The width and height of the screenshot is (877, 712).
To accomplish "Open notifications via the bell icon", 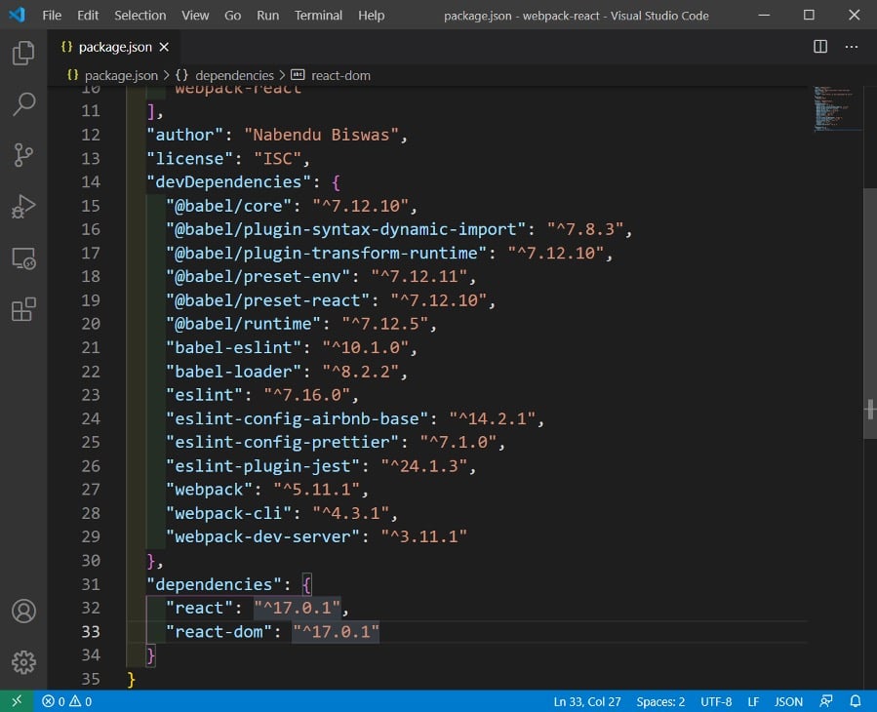I will click(856, 700).
